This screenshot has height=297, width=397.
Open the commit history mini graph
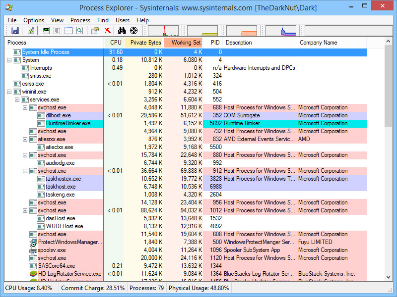(202, 31)
